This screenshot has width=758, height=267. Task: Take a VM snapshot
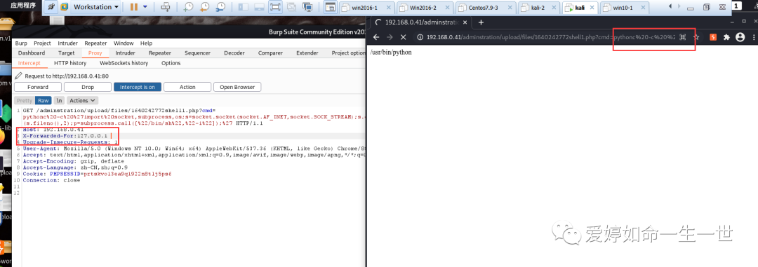[x=189, y=7]
